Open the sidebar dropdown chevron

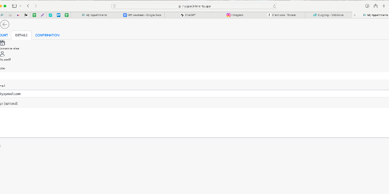[20, 6]
